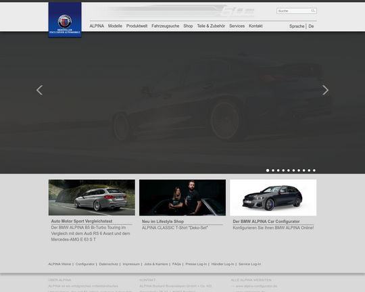Image resolution: width=365 pixels, height=292 pixels.
Task: Open the Händler Log-In link
Action: click(223, 264)
